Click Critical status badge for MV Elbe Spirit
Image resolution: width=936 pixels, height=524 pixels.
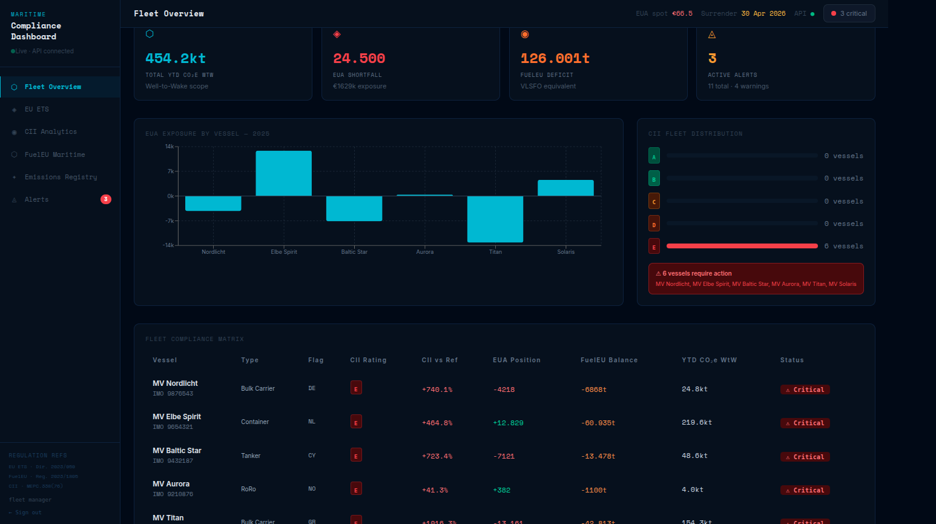point(805,423)
